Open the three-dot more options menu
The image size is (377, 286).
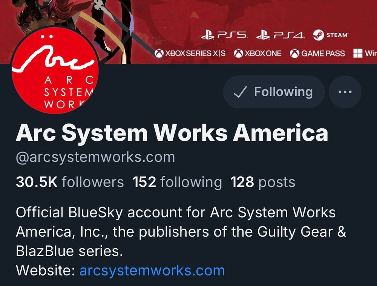[345, 92]
